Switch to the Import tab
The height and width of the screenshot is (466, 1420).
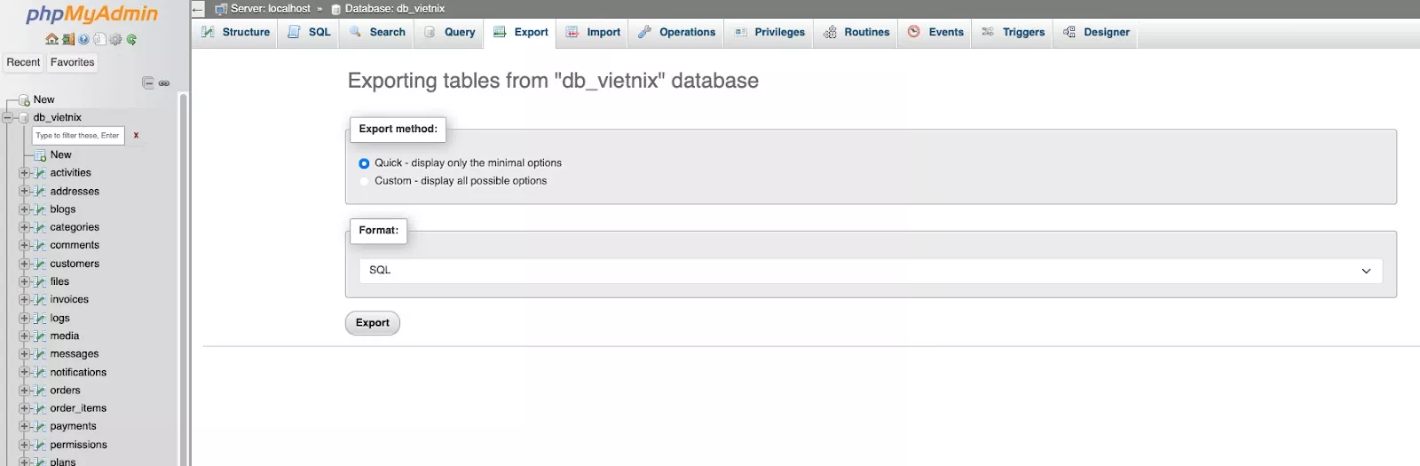click(593, 32)
